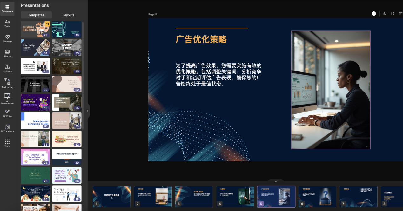
Task: Open the Uploads sidebar tool
Action: tap(7, 69)
